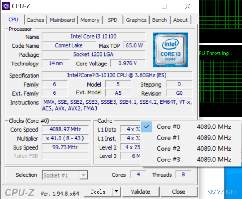Click the Technology value 14 nm
Image resolution: width=242 pixels, height=199 pixels.
[x=56, y=63]
